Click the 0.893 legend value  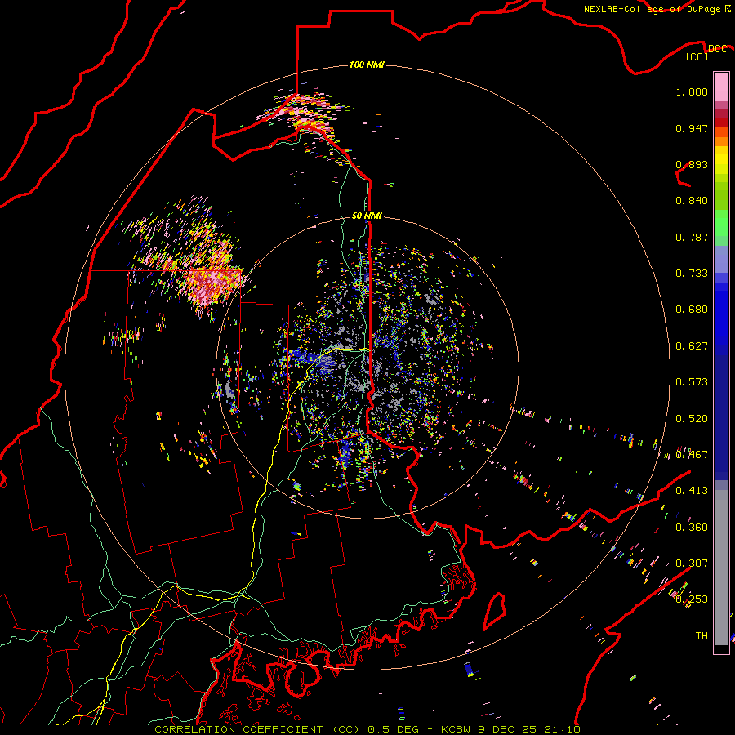[692, 164]
